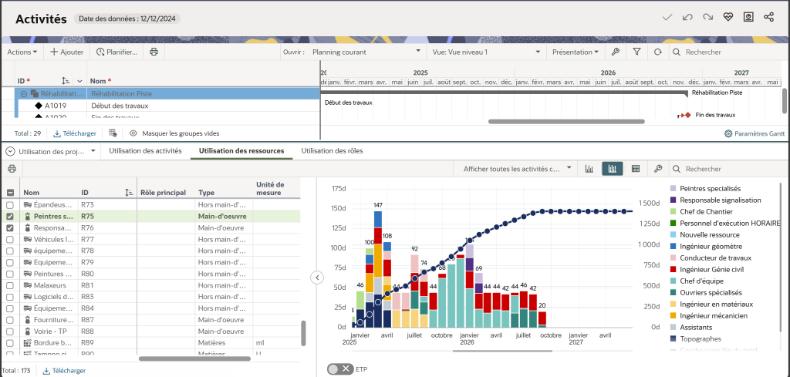Click the wrench settings icon above resource chart
This screenshot has width=790, height=377.
coord(657,168)
